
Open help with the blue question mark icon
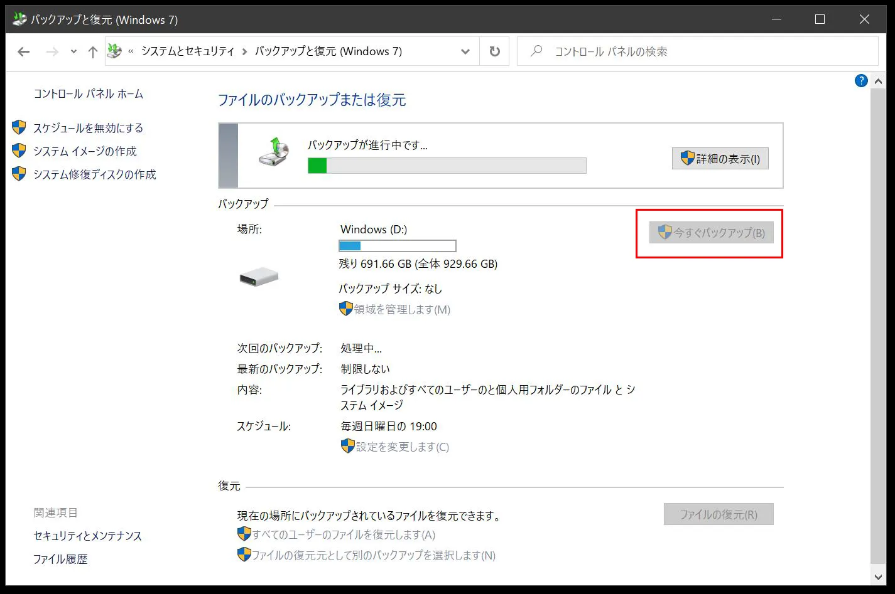(x=861, y=80)
